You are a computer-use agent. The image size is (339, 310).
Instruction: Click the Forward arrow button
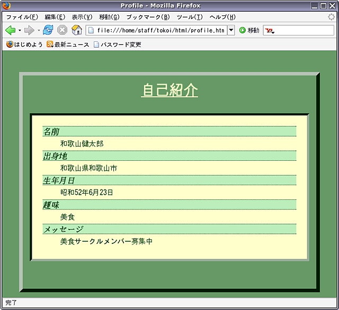click(x=29, y=30)
